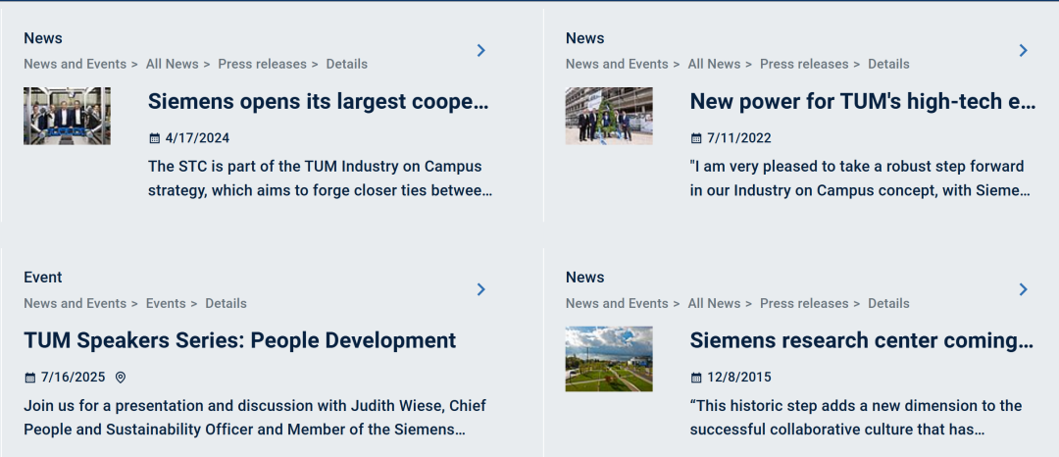Screen dimensions: 1059x457
Task: Select the construction site tree thumbnail
Action: (x=609, y=116)
